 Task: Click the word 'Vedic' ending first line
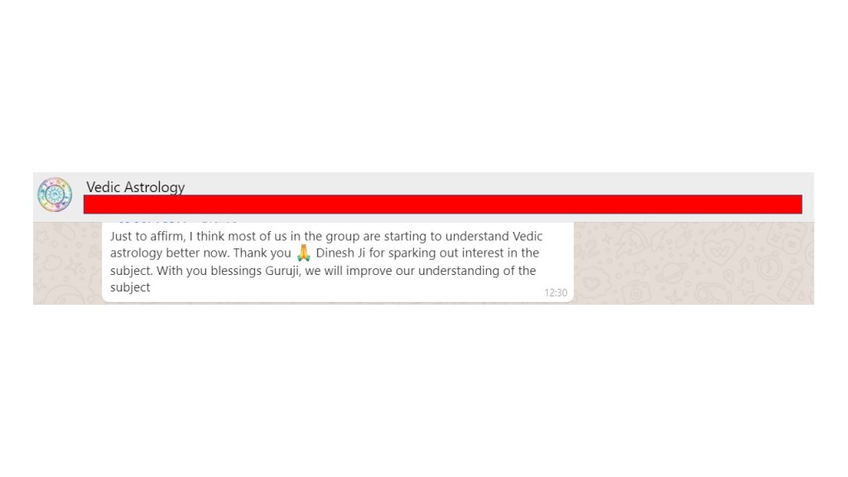tap(528, 236)
